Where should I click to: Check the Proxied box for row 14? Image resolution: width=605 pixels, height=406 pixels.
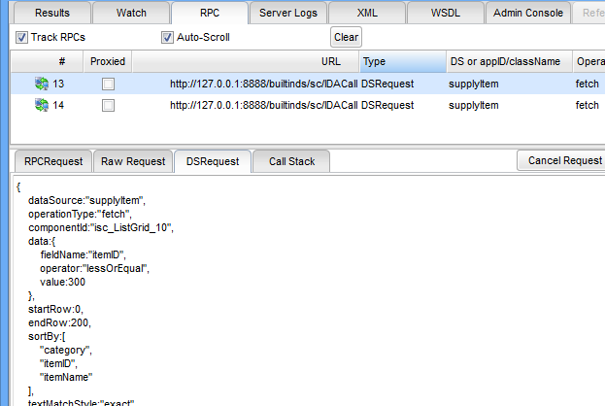[108, 105]
